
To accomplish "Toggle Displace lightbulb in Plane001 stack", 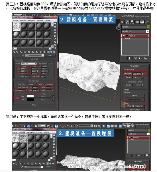I will point(124,36).
